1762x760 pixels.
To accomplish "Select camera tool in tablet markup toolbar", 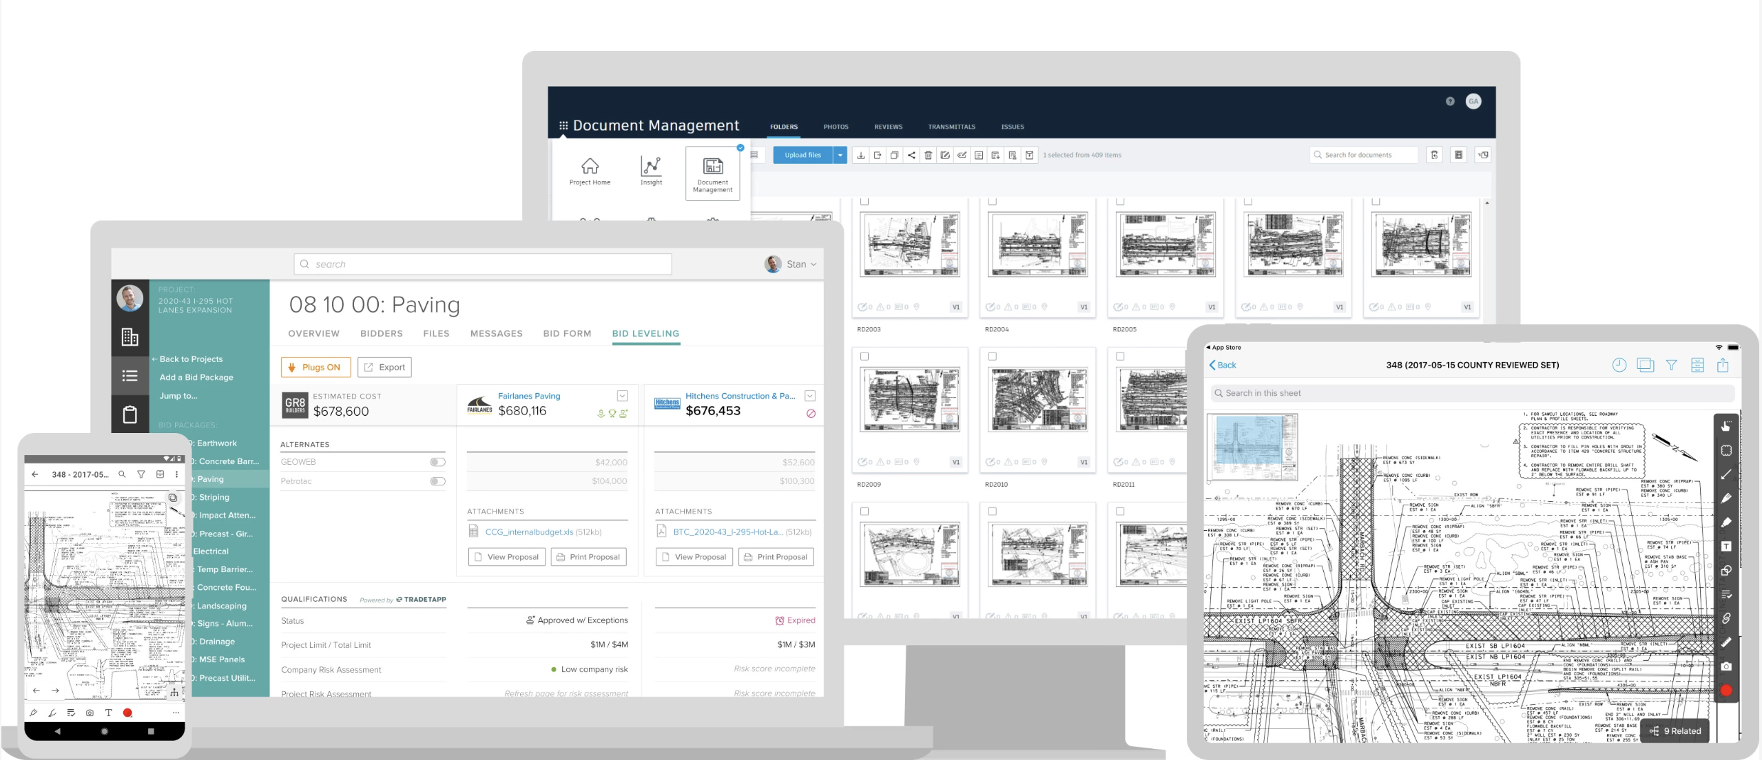I will point(1726,666).
